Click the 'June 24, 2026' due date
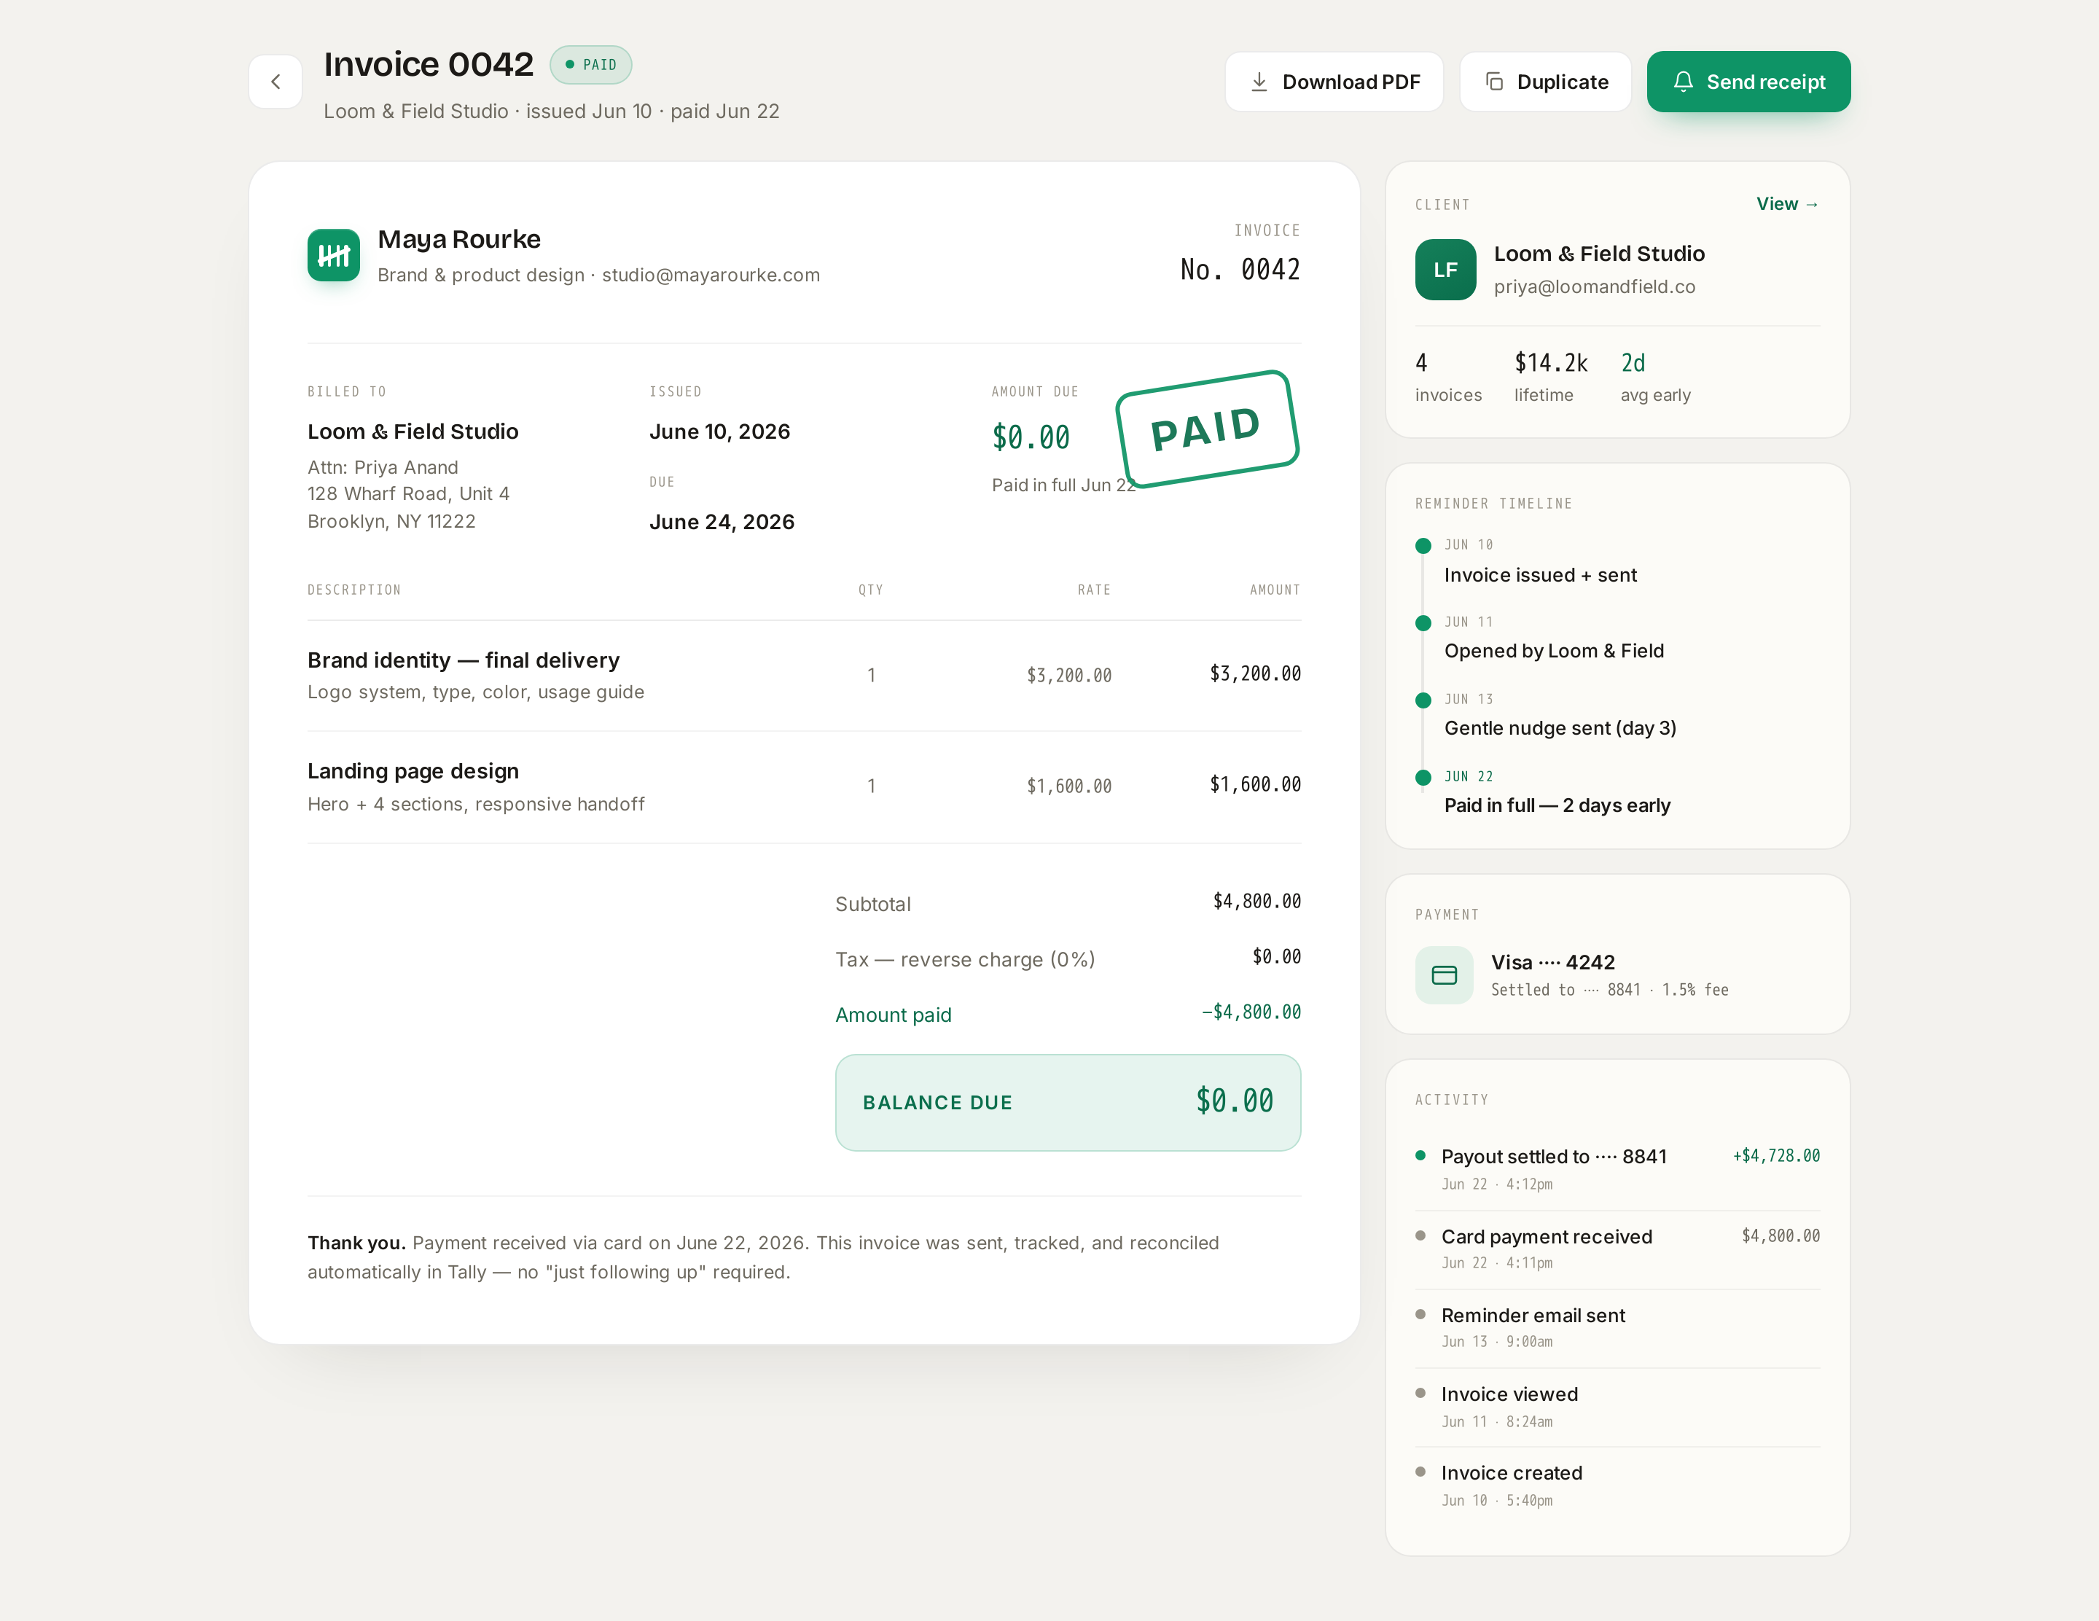 point(722,522)
